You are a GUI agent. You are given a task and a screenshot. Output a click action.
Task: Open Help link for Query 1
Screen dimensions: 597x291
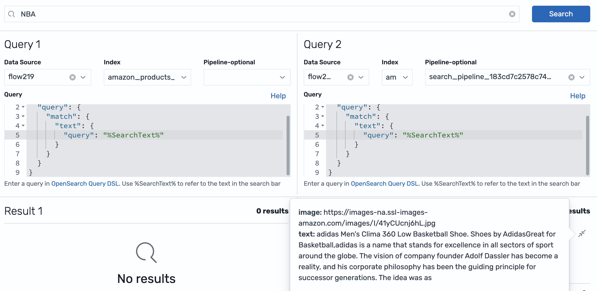pyautogui.click(x=278, y=96)
